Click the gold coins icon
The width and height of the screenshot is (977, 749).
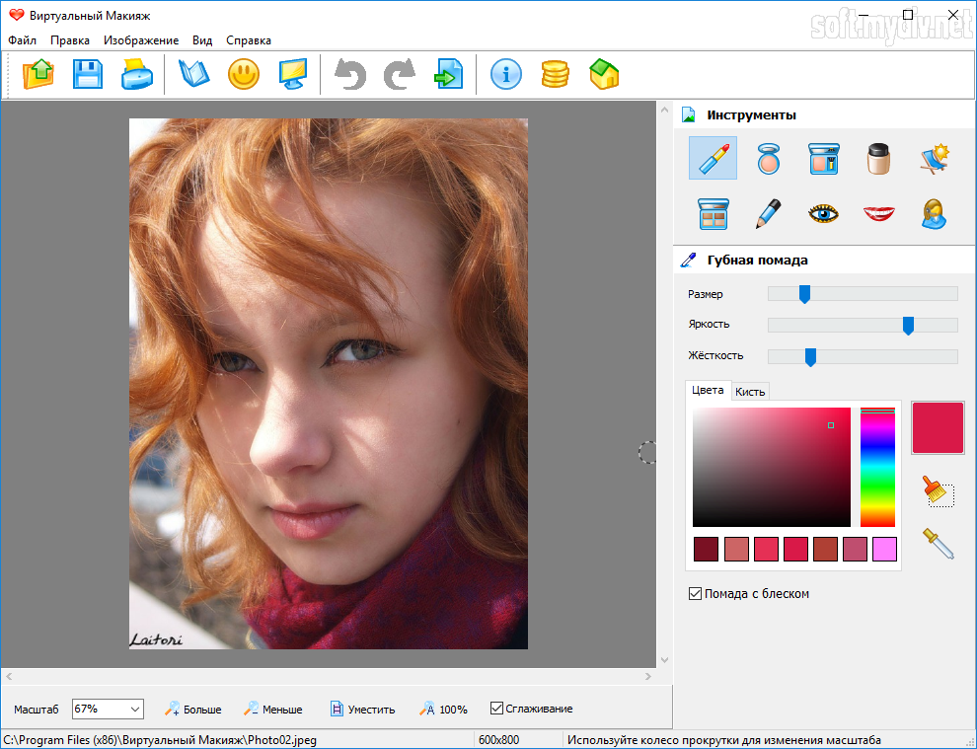[x=556, y=74]
